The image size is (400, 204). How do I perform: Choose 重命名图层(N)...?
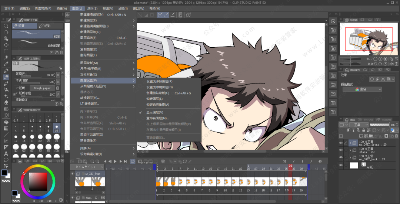pos(169,118)
